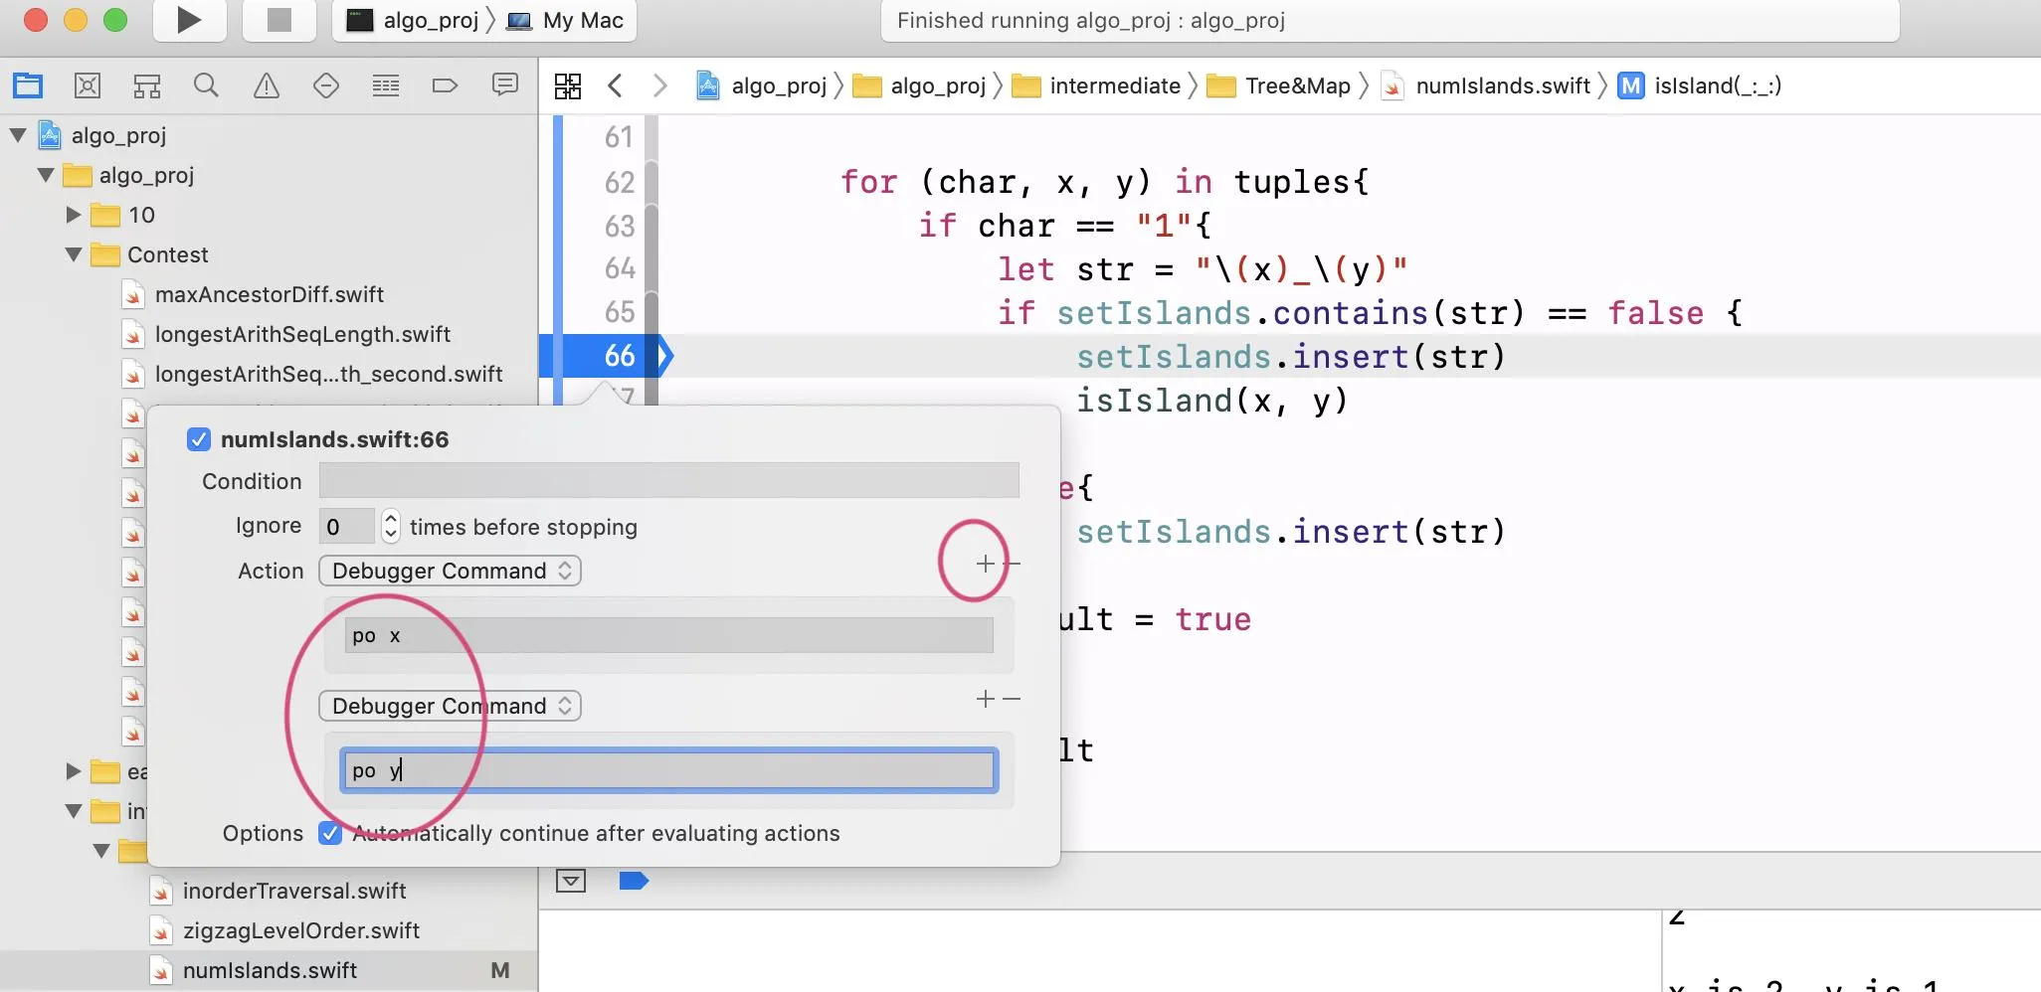Open the intermediate folder jump bar item
The height and width of the screenshot is (992, 2041).
[x=1096, y=85]
